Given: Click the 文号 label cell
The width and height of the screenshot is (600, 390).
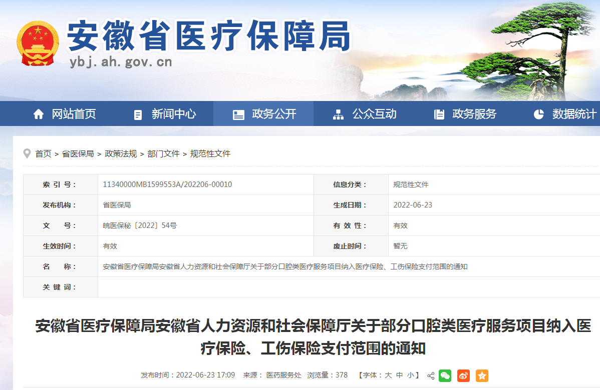Looking at the screenshot, I should (x=61, y=225).
